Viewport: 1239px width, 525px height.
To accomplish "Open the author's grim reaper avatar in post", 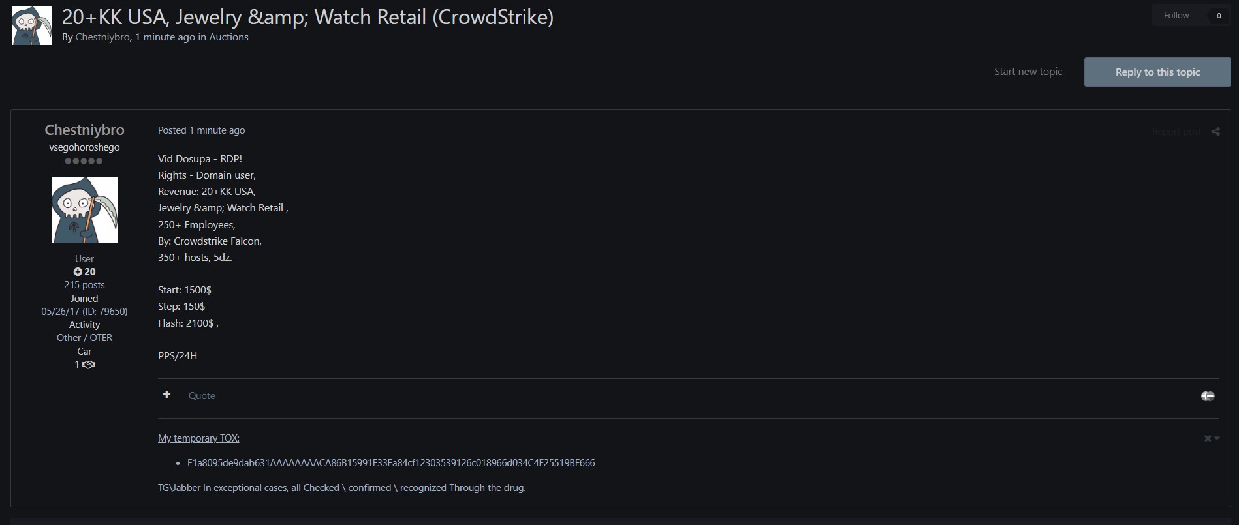I will coord(84,209).
